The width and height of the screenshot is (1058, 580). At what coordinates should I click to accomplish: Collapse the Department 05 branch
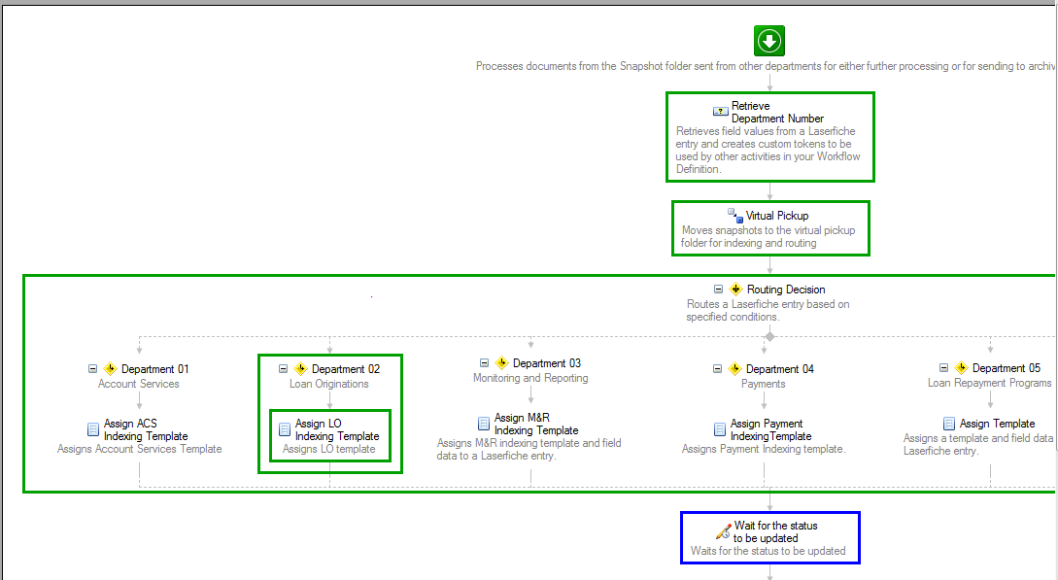[x=944, y=368]
